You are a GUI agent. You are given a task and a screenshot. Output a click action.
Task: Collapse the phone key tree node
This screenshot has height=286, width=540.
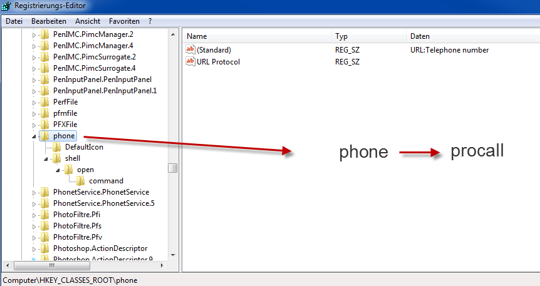[x=34, y=136]
